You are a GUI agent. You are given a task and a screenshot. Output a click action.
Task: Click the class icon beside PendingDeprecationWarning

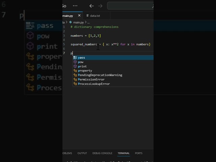(75, 75)
